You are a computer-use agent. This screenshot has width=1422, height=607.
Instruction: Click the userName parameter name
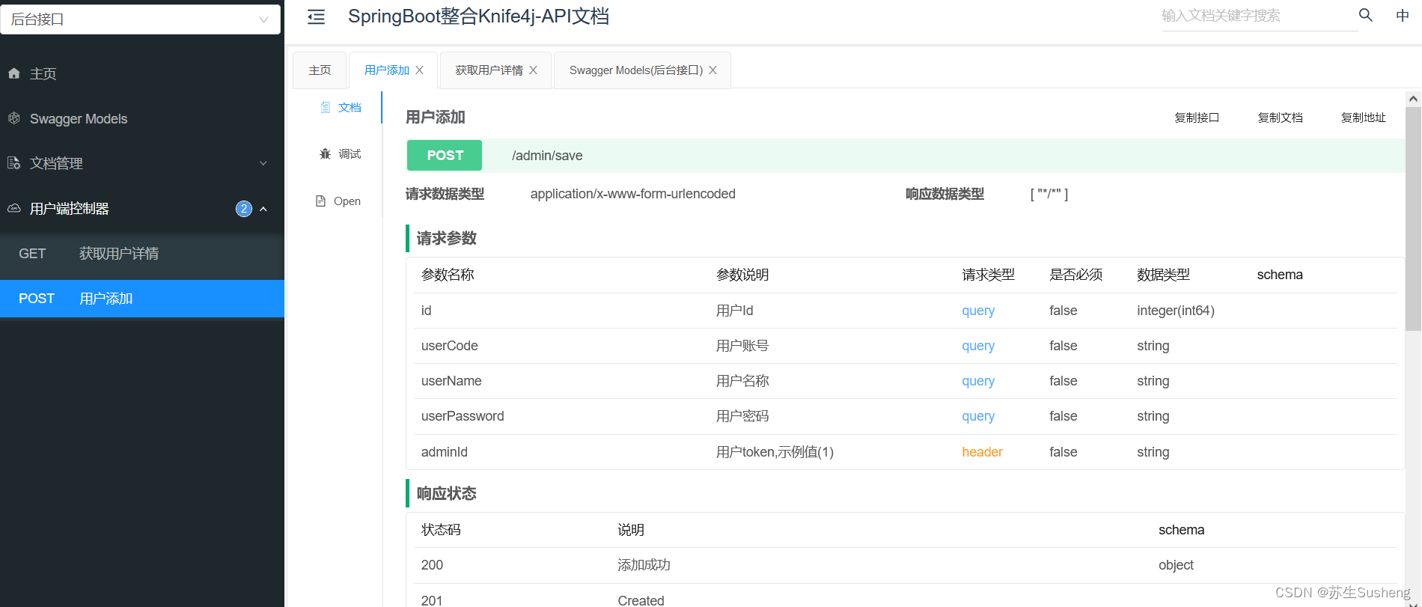point(451,381)
